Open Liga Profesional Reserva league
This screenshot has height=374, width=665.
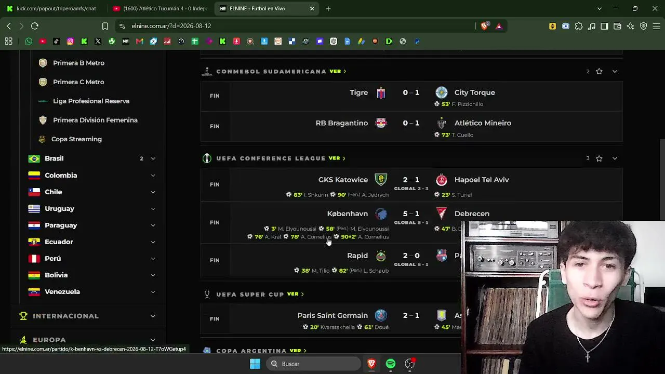tap(91, 101)
